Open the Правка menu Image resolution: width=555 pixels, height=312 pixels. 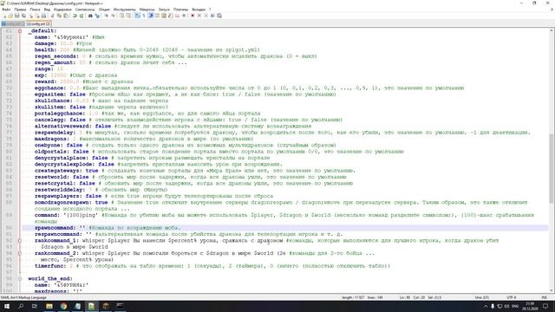20,10
